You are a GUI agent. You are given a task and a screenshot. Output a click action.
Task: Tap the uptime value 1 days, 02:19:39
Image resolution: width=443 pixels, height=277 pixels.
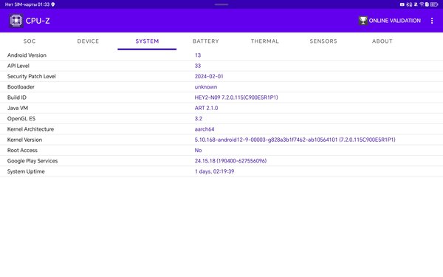(x=214, y=171)
